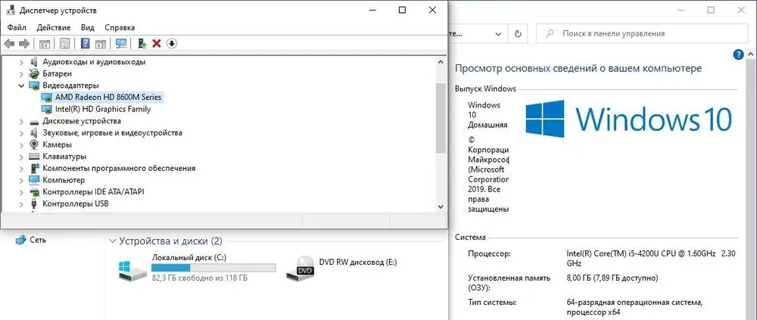Screen dimensions: 757x320
Task: Expand the Контроллеры USB category
Action: click(x=20, y=204)
